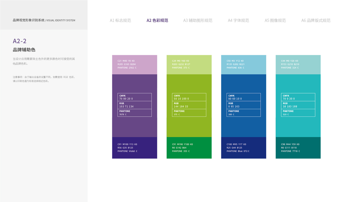Click the CMYK 80 60 10 0 value
Screen dimensions: 359x202
(235, 99)
